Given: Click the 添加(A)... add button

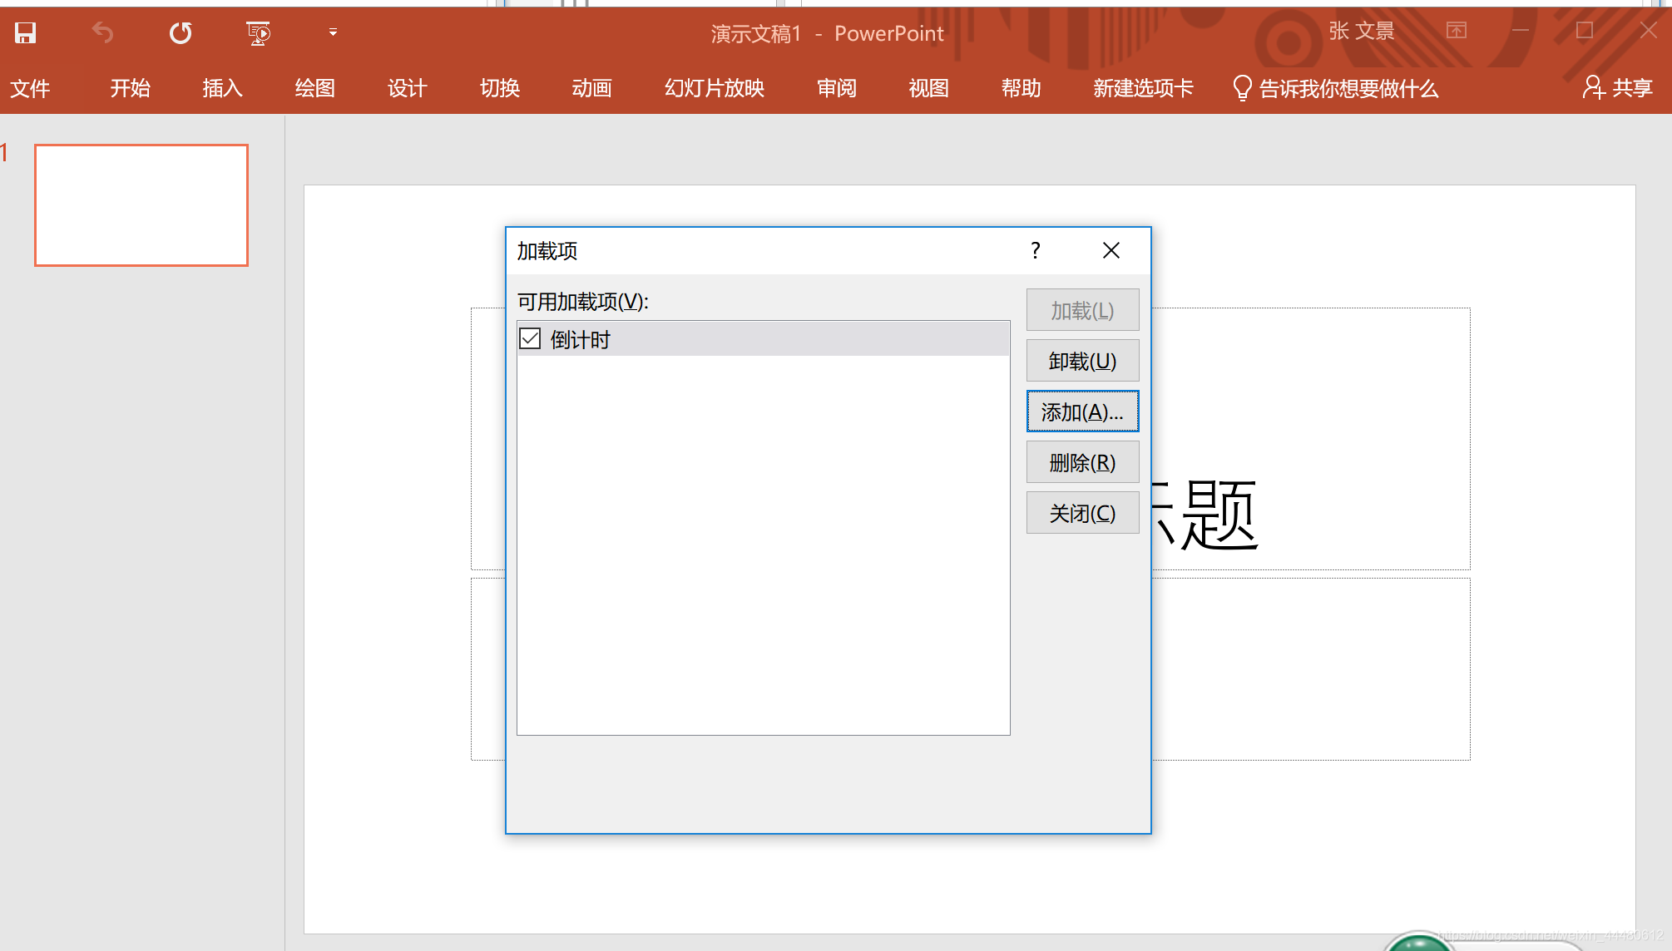Looking at the screenshot, I should coord(1082,411).
